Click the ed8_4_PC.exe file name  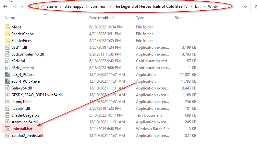pyautogui.click(x=23, y=75)
